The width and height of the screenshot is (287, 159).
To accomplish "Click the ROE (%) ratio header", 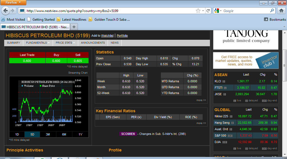I will coord(191,117).
